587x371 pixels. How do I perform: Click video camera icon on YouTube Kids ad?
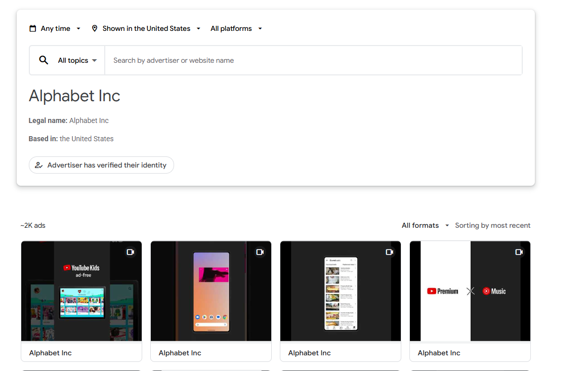click(130, 252)
